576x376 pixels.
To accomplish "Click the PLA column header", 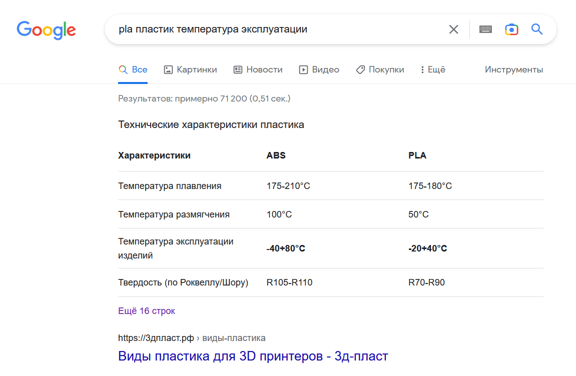I will click(x=417, y=155).
